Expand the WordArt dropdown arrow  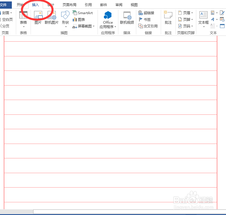click(x=217, y=19)
